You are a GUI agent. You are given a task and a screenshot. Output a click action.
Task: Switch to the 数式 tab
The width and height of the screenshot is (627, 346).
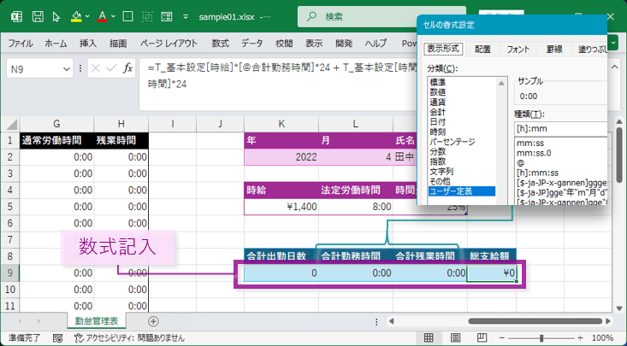click(x=220, y=44)
